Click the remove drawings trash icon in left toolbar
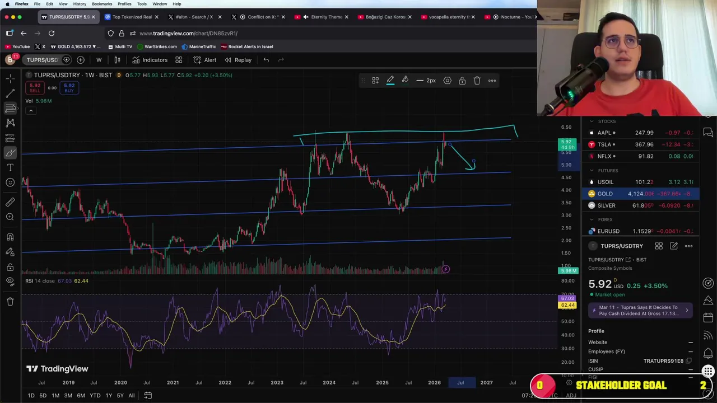 point(10,302)
